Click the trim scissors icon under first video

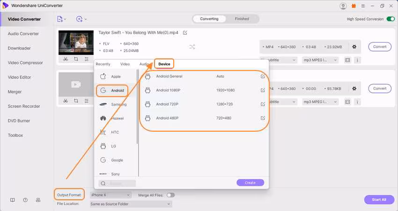coord(66,59)
